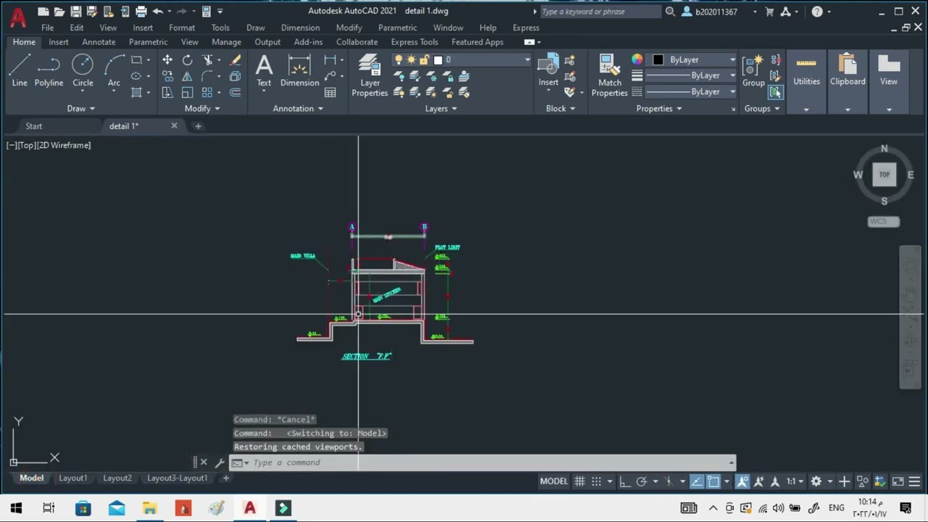
Task: Toggle Clean Screen in status bar
Action: pos(898,481)
